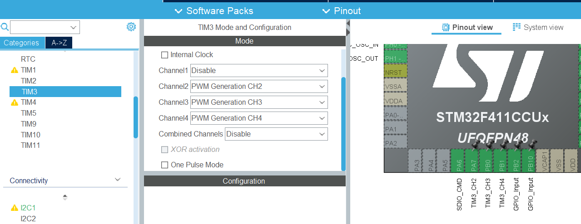Collapse the Connectivity category

point(118,180)
